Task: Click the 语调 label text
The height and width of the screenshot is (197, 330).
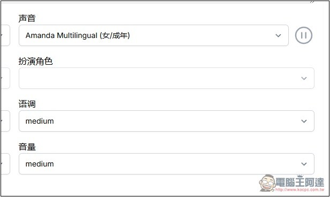Action: click(27, 104)
